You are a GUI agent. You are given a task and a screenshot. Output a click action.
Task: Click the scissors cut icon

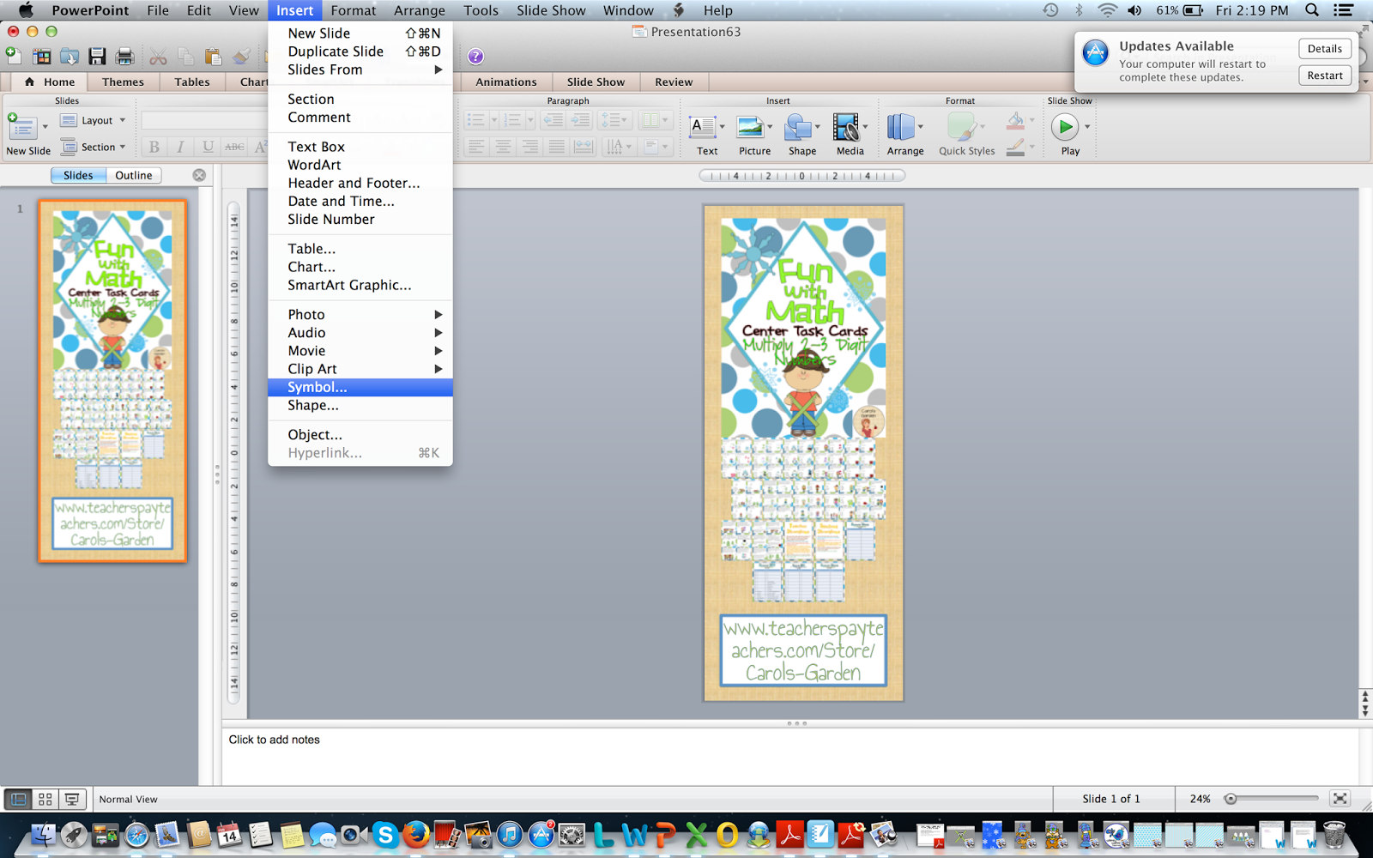pos(158,57)
